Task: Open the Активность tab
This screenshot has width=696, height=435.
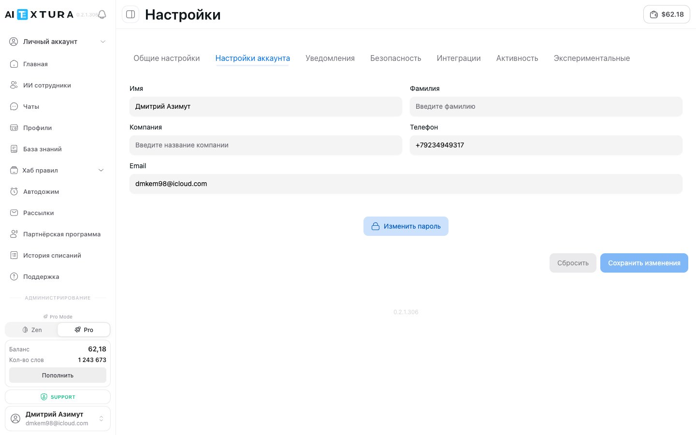Action: click(517, 58)
